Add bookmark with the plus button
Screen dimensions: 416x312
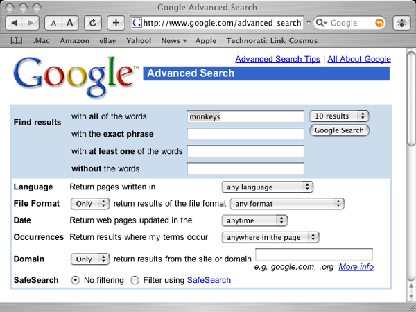[116, 23]
